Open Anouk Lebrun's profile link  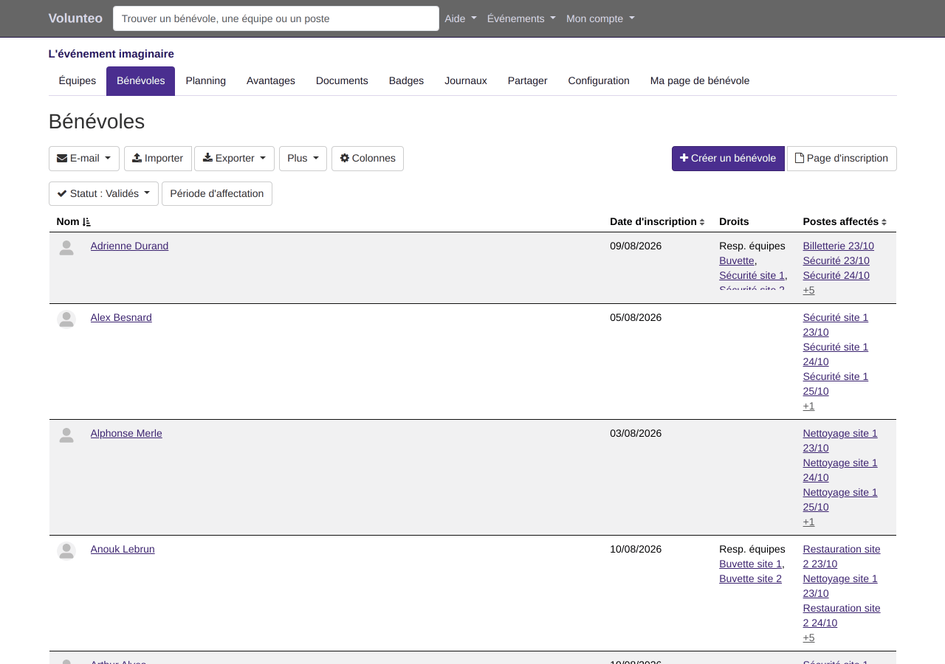[x=123, y=549]
